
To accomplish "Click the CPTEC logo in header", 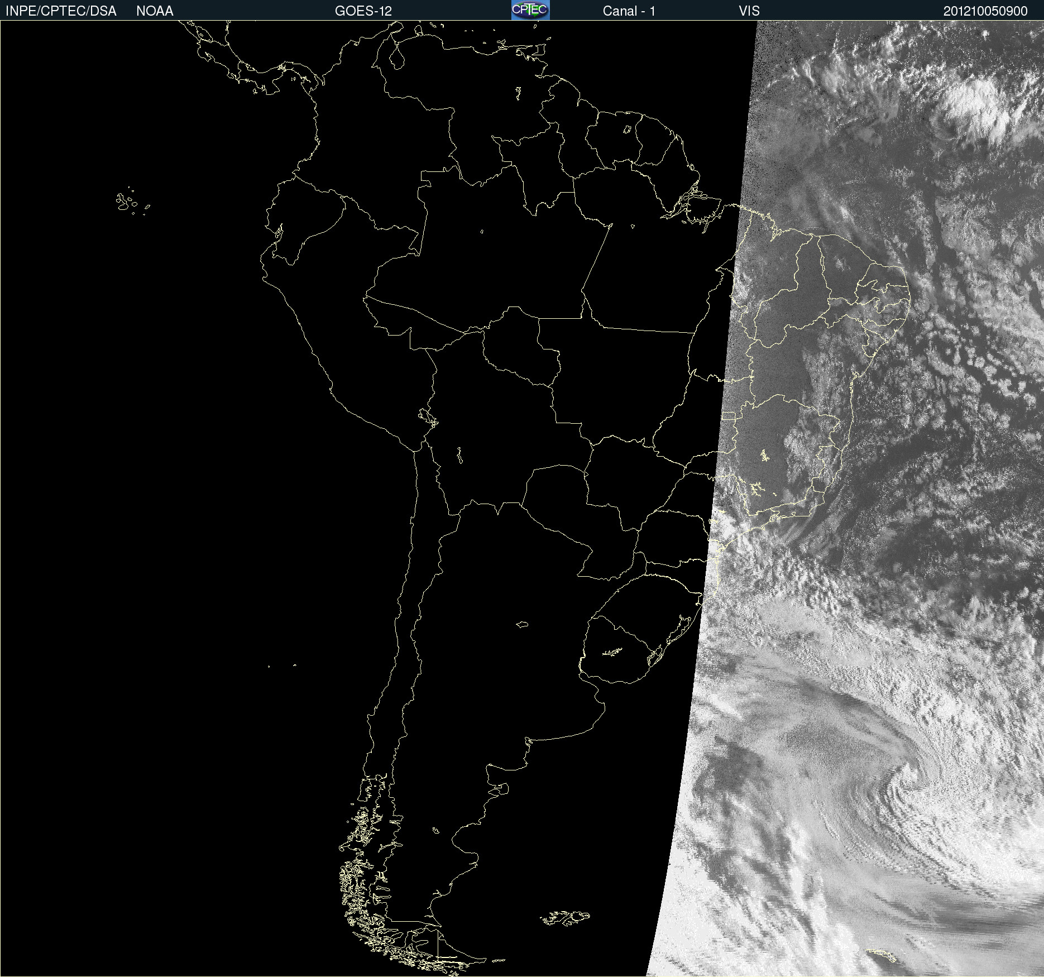I will click(x=530, y=10).
